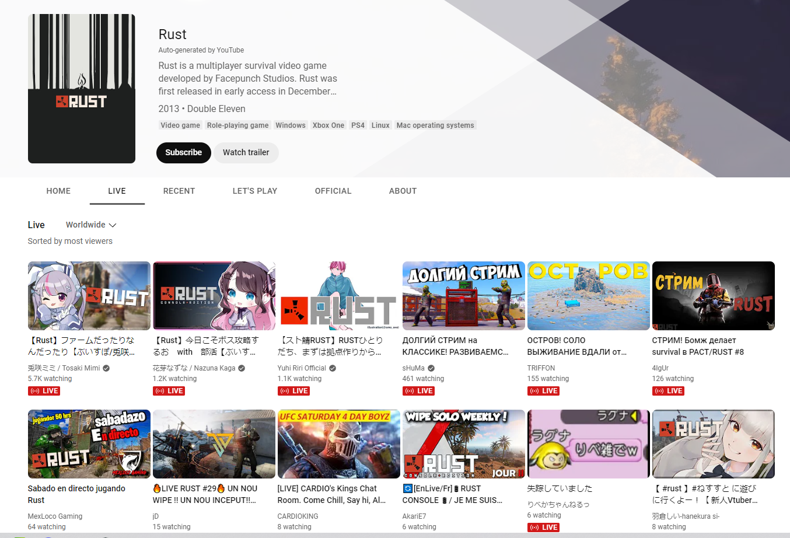Click the title CARDIO's Kings Chat Room

click(x=331, y=494)
